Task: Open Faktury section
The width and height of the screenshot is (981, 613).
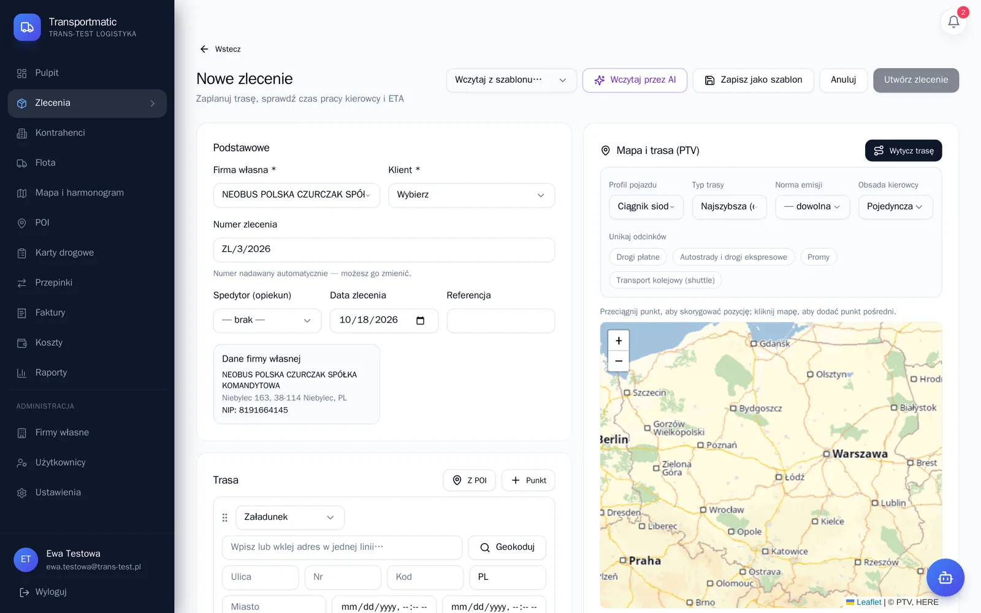Action: coord(87,313)
